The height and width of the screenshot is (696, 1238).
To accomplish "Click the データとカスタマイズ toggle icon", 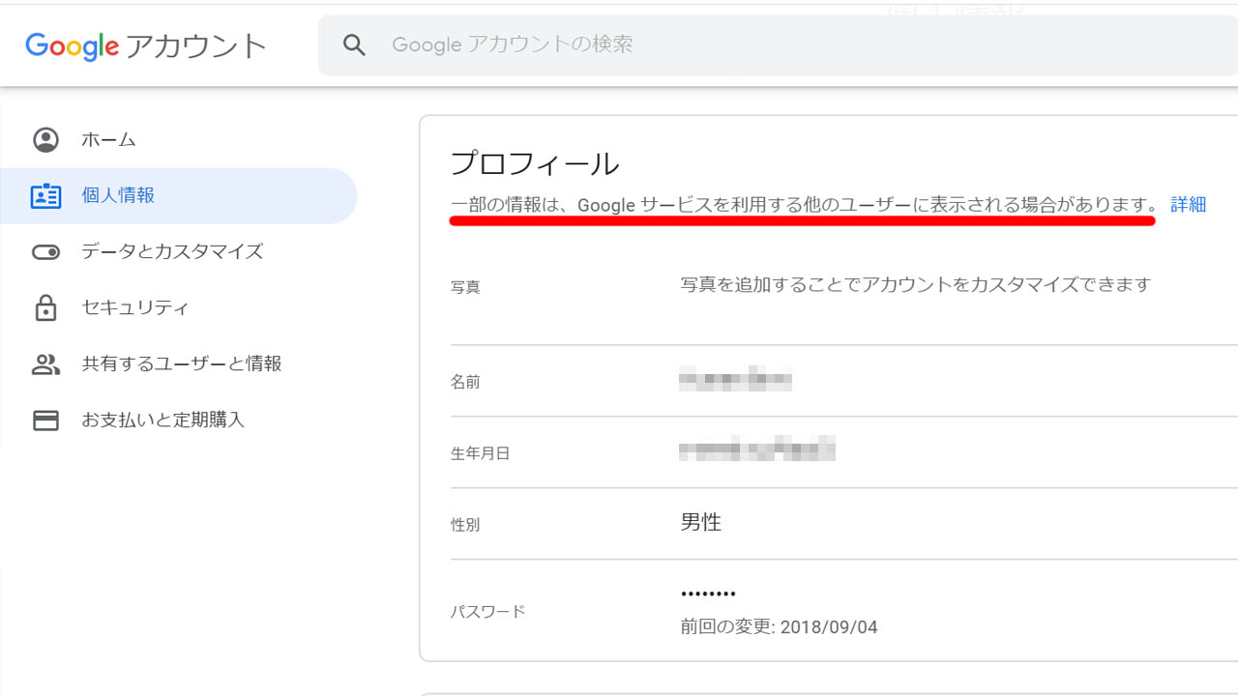I will [45, 252].
